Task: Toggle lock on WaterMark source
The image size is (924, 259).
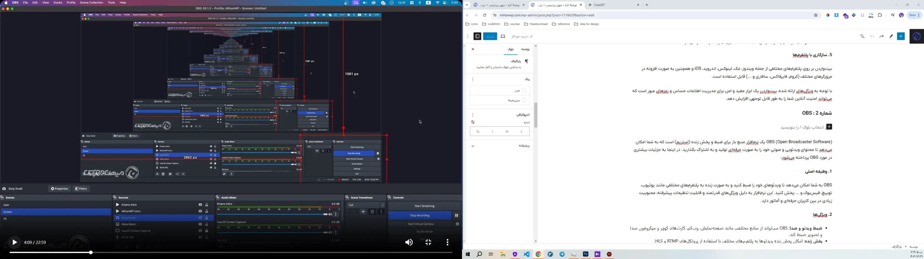Action: tap(207, 224)
